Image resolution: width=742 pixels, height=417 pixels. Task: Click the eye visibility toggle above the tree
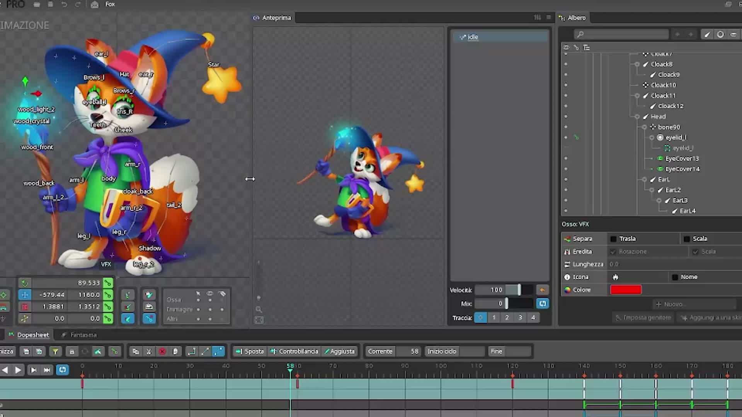tap(566, 47)
